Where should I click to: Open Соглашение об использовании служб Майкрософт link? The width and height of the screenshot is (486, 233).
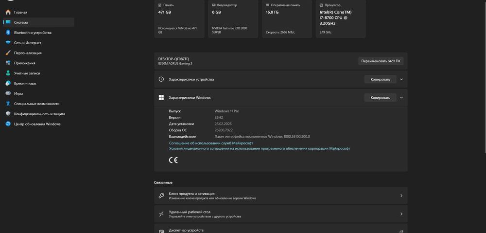207,143
